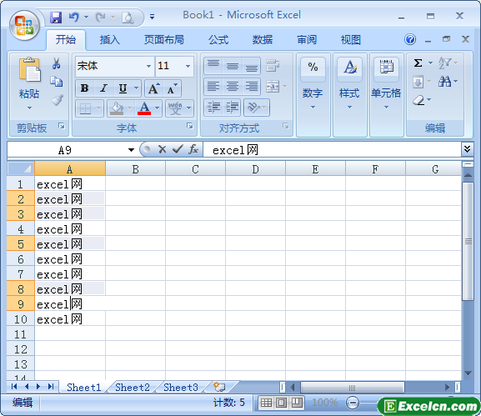Screen dimensions: 481x416
Task: Open Find and Select binoculars icon
Action: click(444, 81)
